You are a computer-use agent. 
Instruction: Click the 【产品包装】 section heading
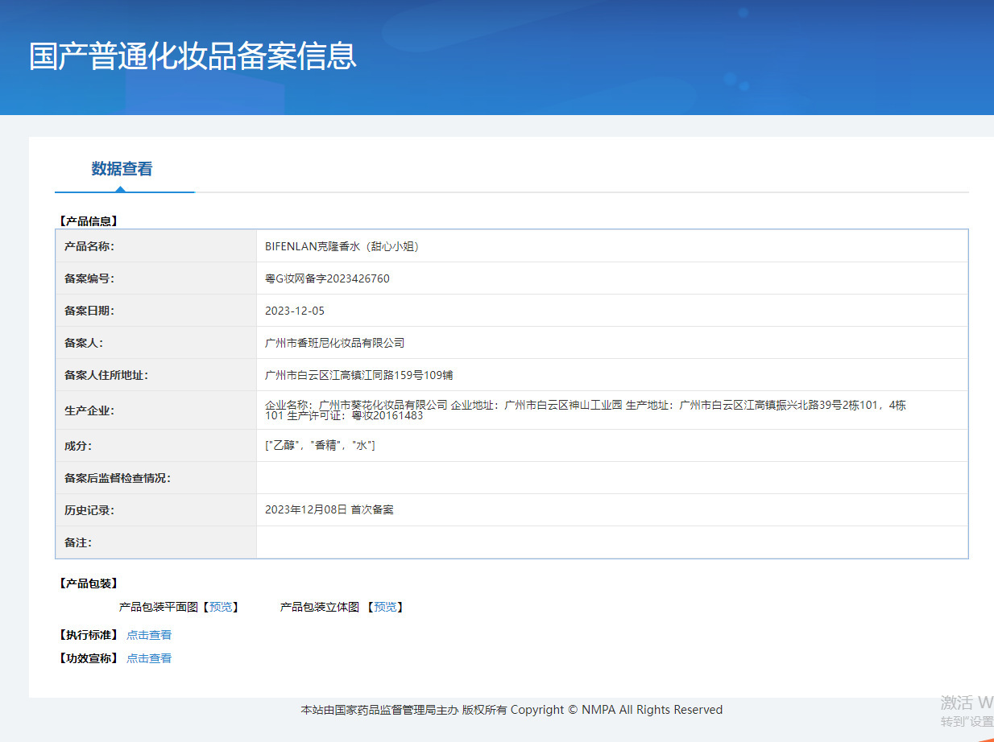(x=88, y=583)
